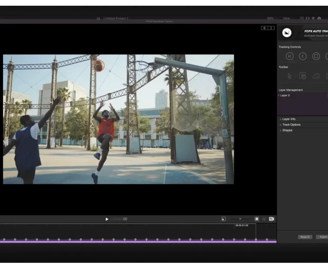
Task: Click the track backward circle button
Action: pyautogui.click(x=303, y=56)
